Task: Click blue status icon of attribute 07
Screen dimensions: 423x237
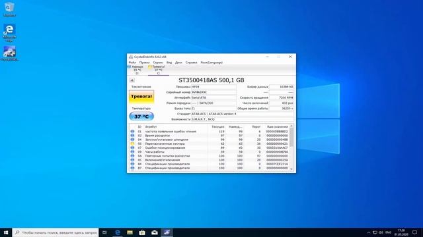Action: (132, 147)
